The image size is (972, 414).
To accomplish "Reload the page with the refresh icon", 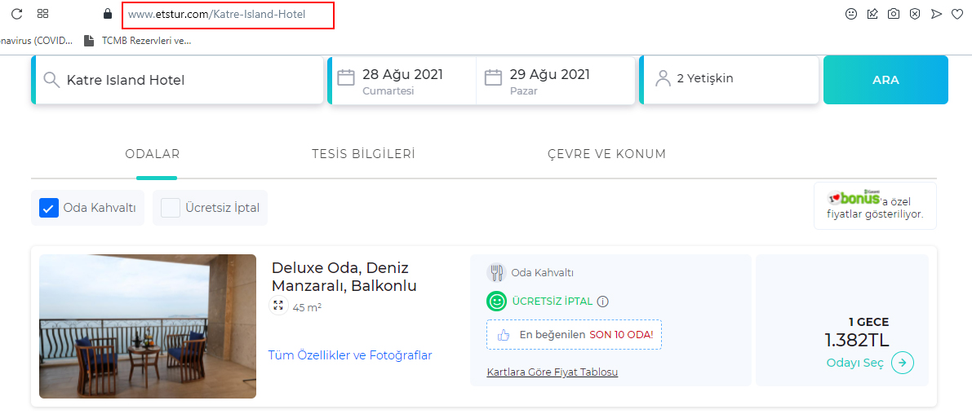I will (x=17, y=14).
